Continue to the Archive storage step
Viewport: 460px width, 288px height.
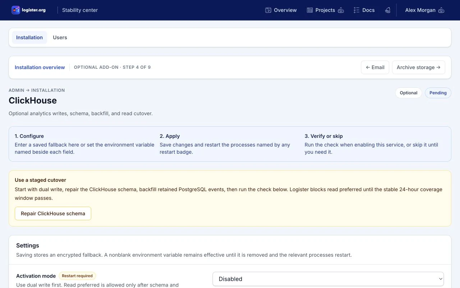[419, 67]
